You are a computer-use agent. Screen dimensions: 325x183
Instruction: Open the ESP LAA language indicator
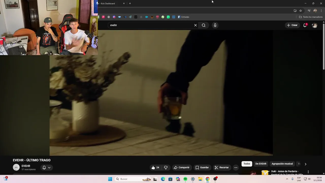299,179
